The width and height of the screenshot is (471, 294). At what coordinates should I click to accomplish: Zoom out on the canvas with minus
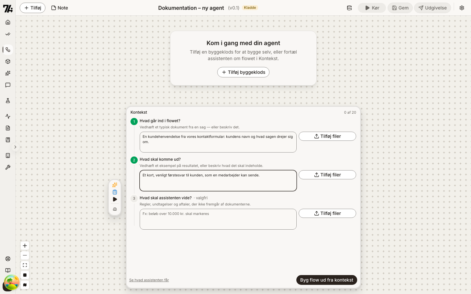25,255
